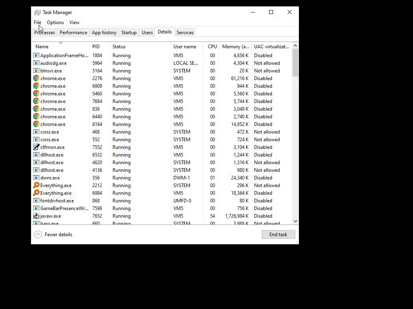The height and width of the screenshot is (309, 413).
Task: Select the javaw.exe memory value 1,726,984 K
Action: 236,216
